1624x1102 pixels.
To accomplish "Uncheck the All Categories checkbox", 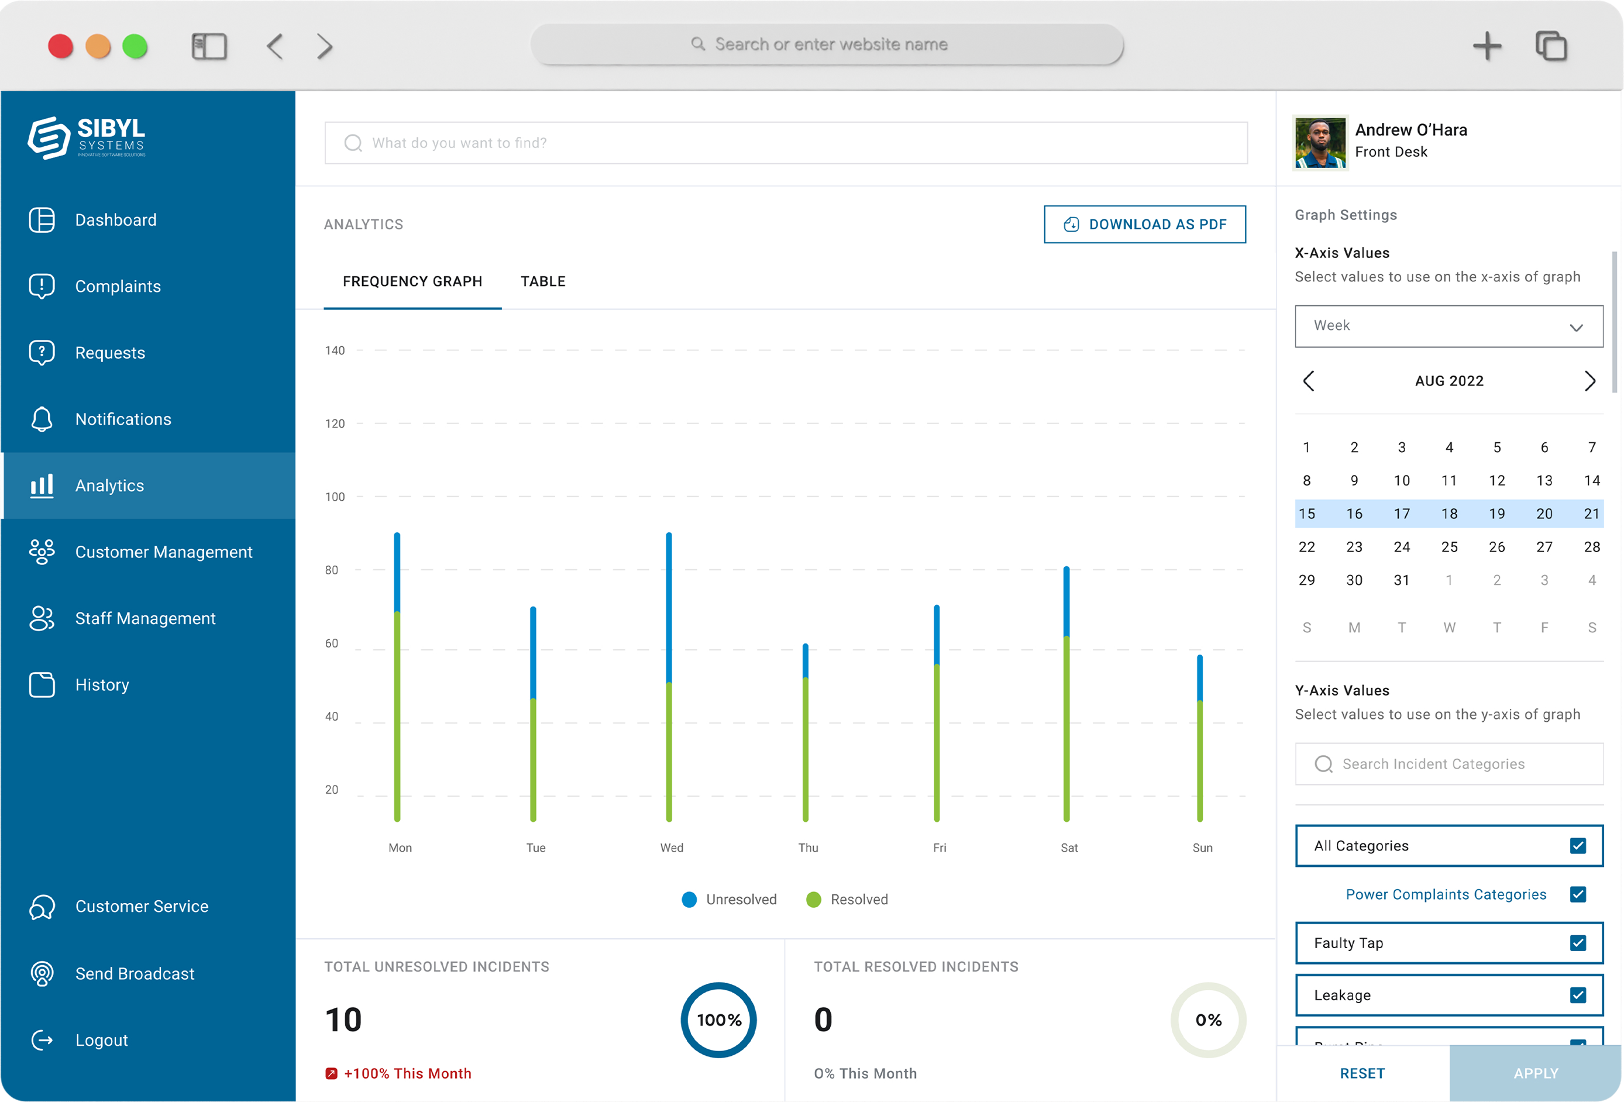I will [1577, 846].
